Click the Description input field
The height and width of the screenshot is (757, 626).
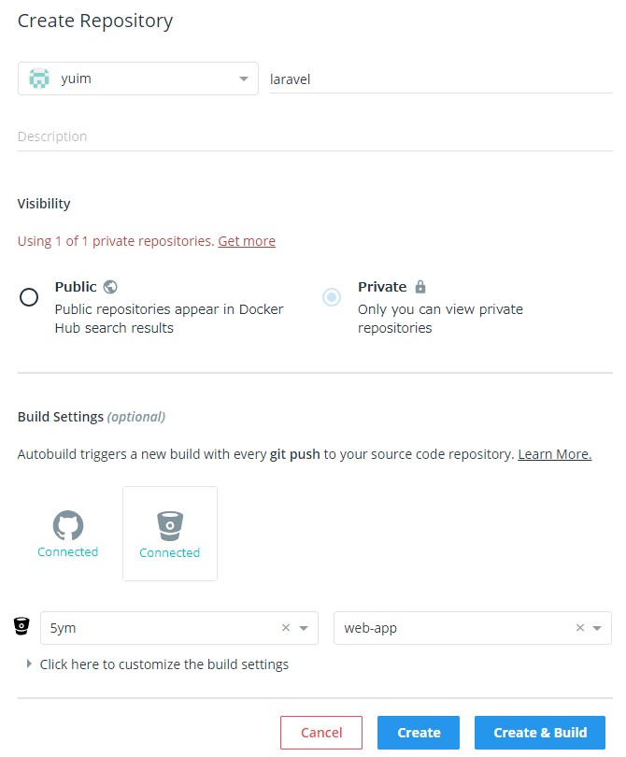coord(314,136)
